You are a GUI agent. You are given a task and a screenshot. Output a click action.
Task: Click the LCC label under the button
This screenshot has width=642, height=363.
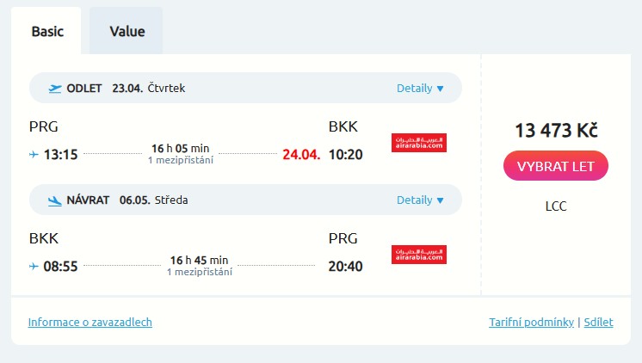556,206
